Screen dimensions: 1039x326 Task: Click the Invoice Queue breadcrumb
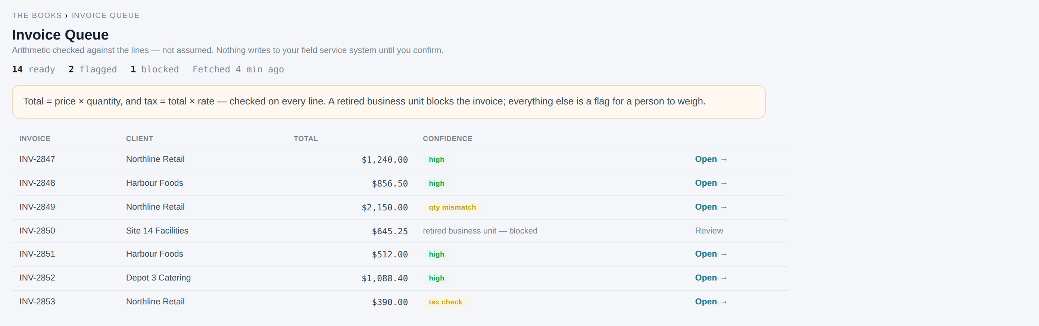(x=105, y=15)
